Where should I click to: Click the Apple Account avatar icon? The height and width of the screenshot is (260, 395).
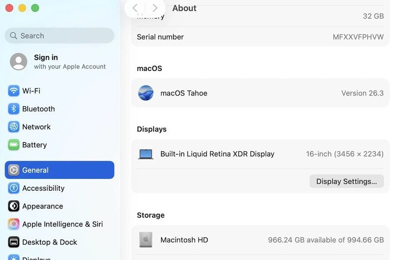(19, 61)
